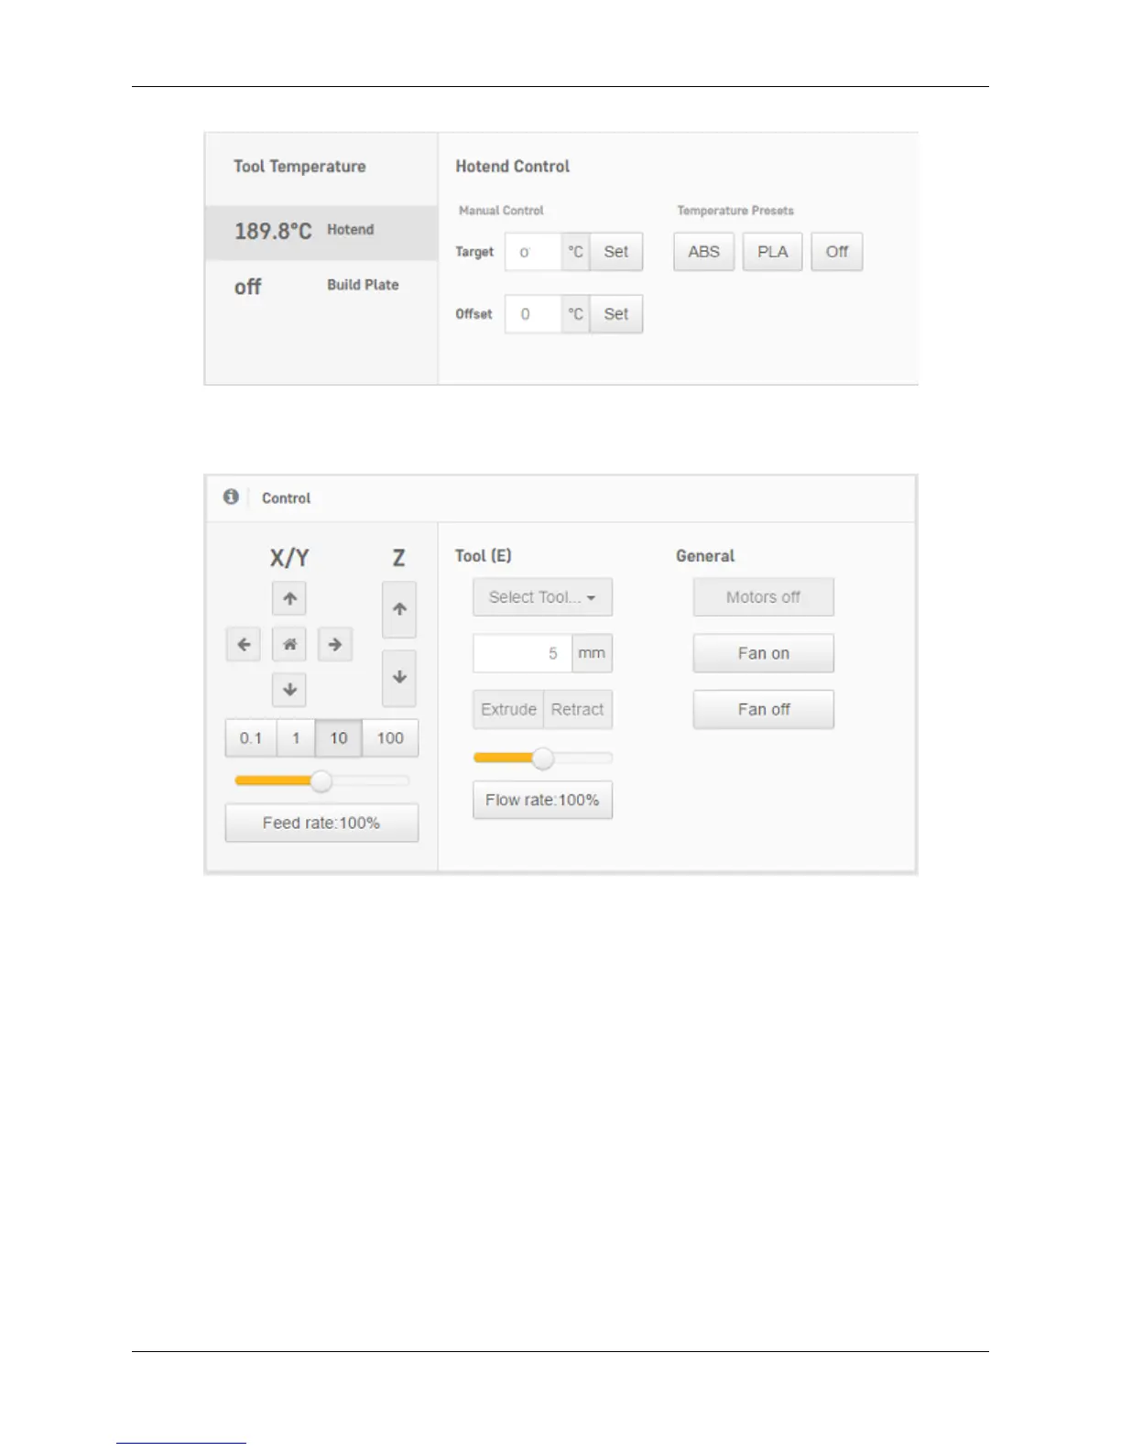Select the 10 step size
This screenshot has height=1451, width=1121.
tap(339, 738)
